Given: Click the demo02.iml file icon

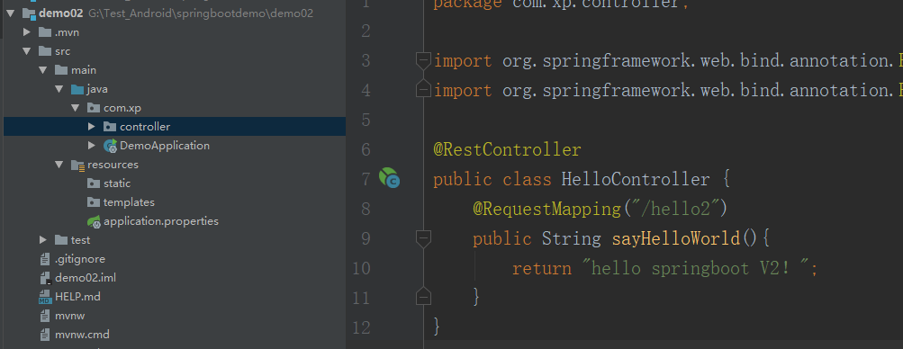Looking at the screenshot, I should (46, 278).
